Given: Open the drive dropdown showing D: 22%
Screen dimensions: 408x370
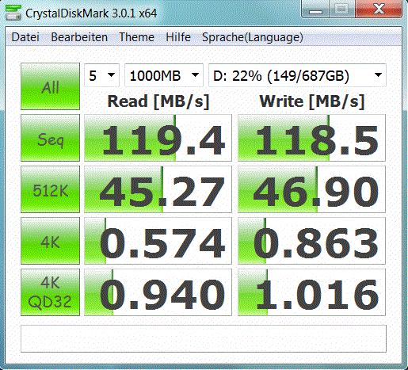Looking at the screenshot, I should point(297,75).
